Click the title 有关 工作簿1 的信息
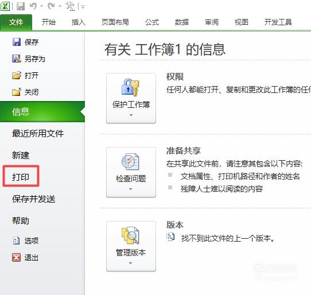 point(165,49)
